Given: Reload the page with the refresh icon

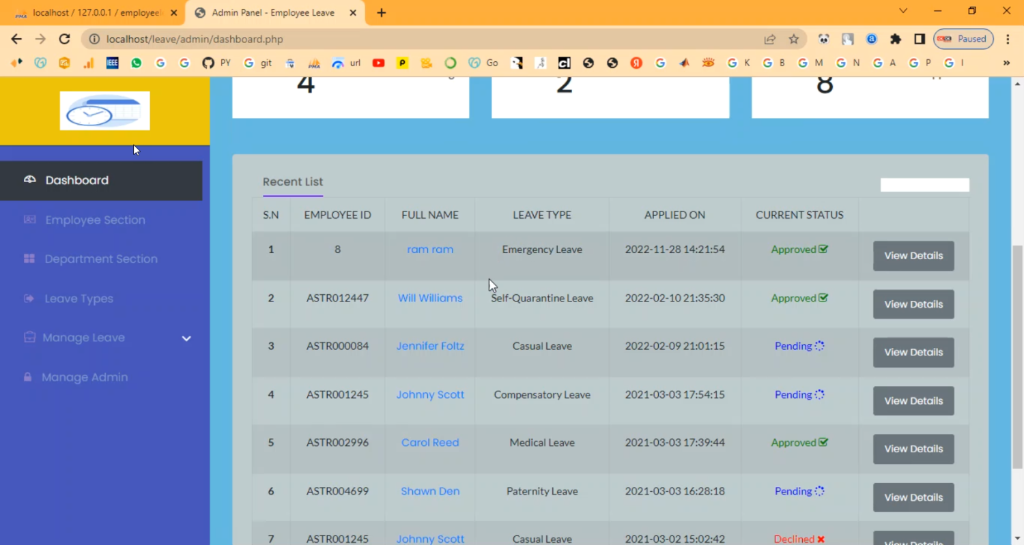Looking at the screenshot, I should tap(64, 40).
